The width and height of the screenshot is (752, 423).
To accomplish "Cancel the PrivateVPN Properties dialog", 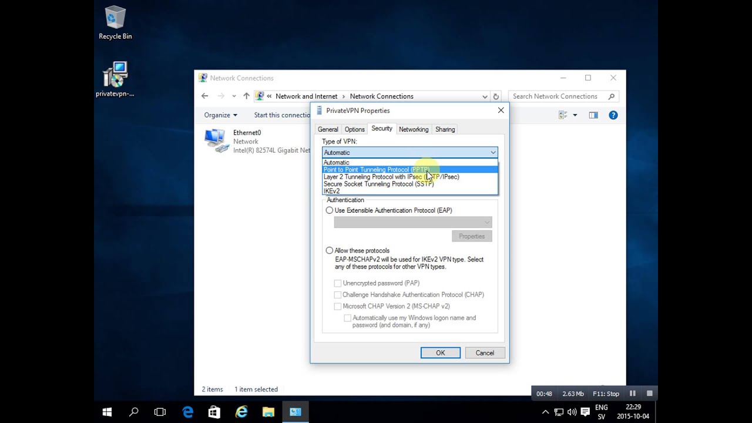I will (485, 353).
